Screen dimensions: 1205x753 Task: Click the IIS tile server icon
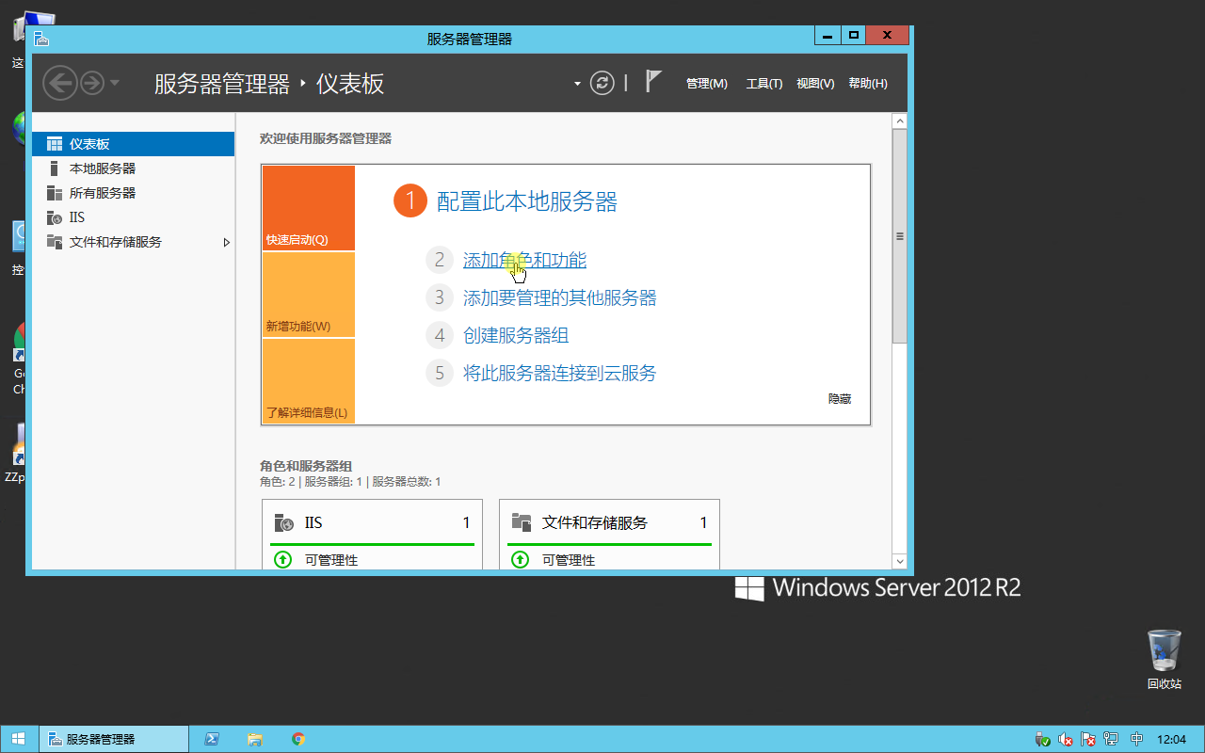point(283,523)
